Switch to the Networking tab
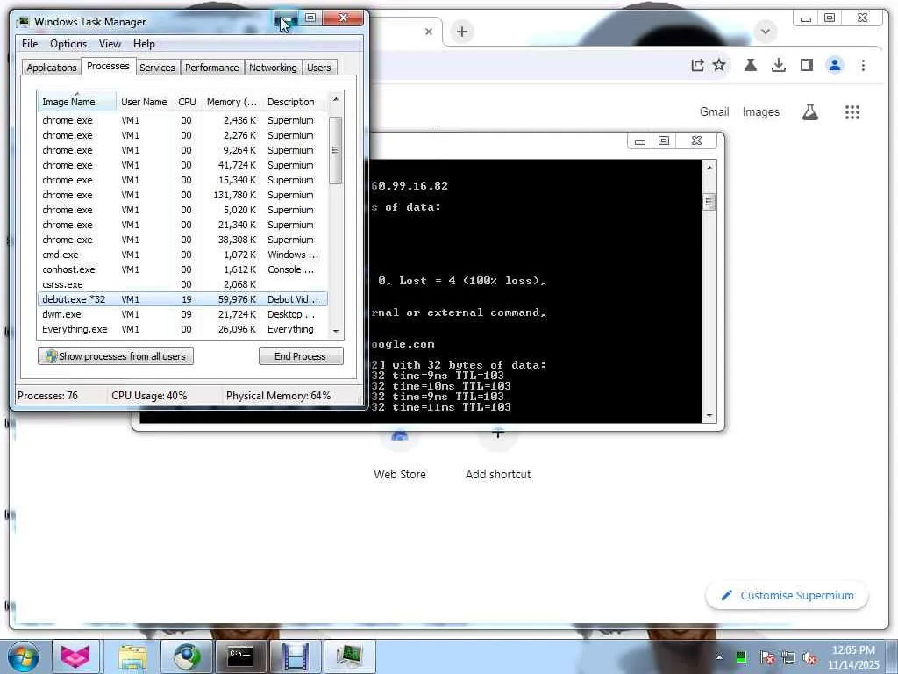898x674 pixels. 273,68
